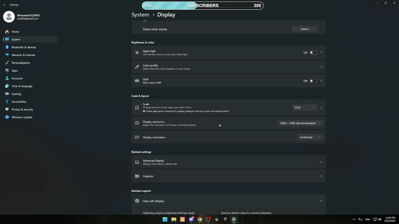Click System in the breadcrumb
Viewport: 399px width, 224px height.
pos(140,15)
